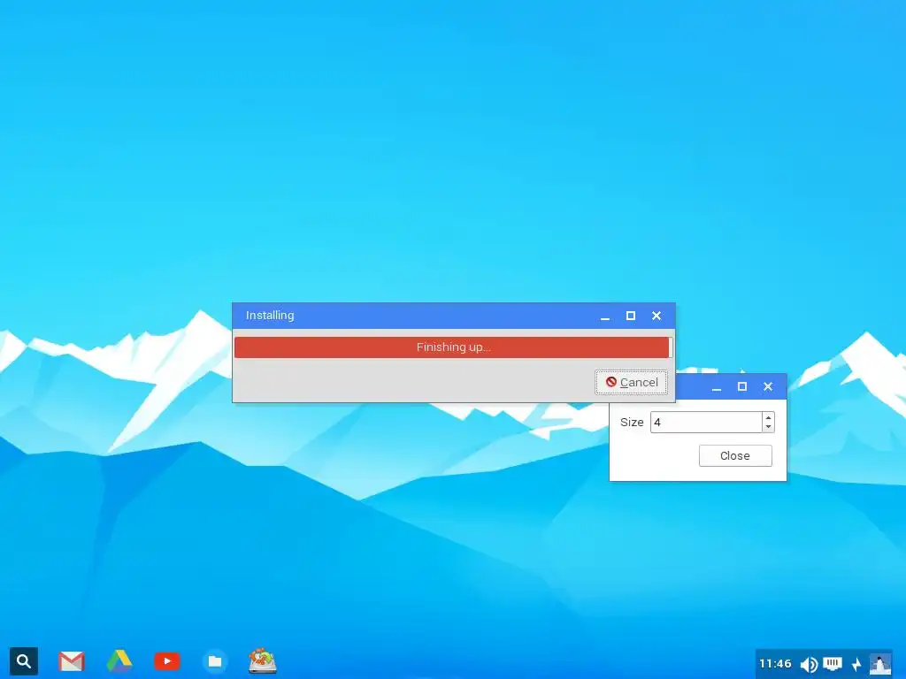Cancel the installation
The height and width of the screenshot is (679, 906).
(632, 382)
